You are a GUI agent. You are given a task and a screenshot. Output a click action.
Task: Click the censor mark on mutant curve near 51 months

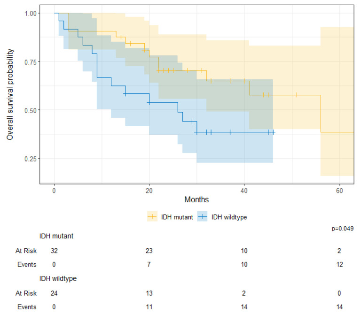[297, 95]
